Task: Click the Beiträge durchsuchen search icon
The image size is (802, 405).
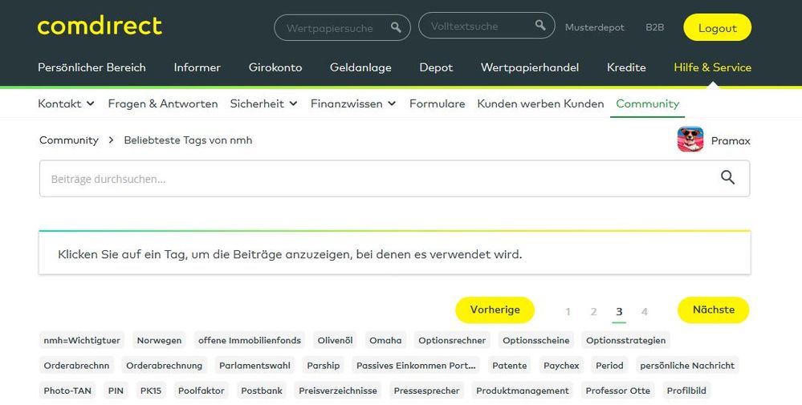Action: [727, 178]
